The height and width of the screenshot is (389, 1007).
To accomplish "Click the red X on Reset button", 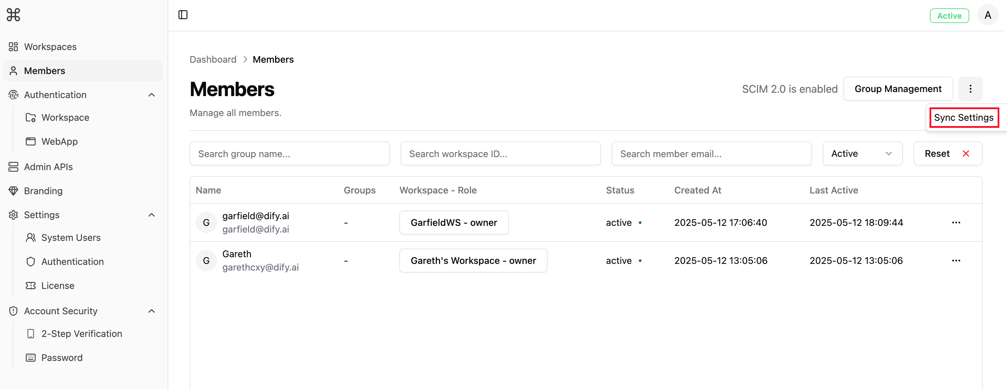I will click(966, 153).
